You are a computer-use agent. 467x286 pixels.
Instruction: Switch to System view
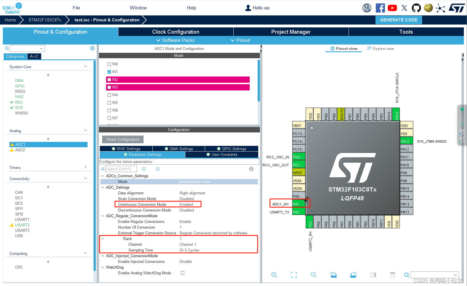(x=381, y=49)
